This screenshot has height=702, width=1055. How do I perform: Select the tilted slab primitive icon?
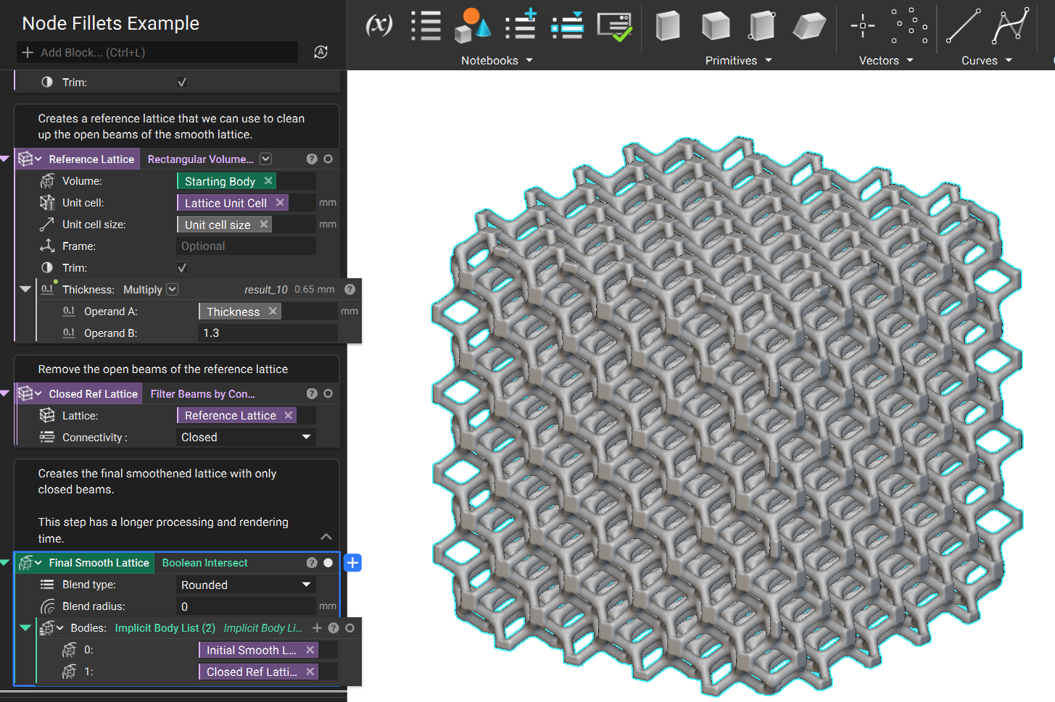coord(808,26)
